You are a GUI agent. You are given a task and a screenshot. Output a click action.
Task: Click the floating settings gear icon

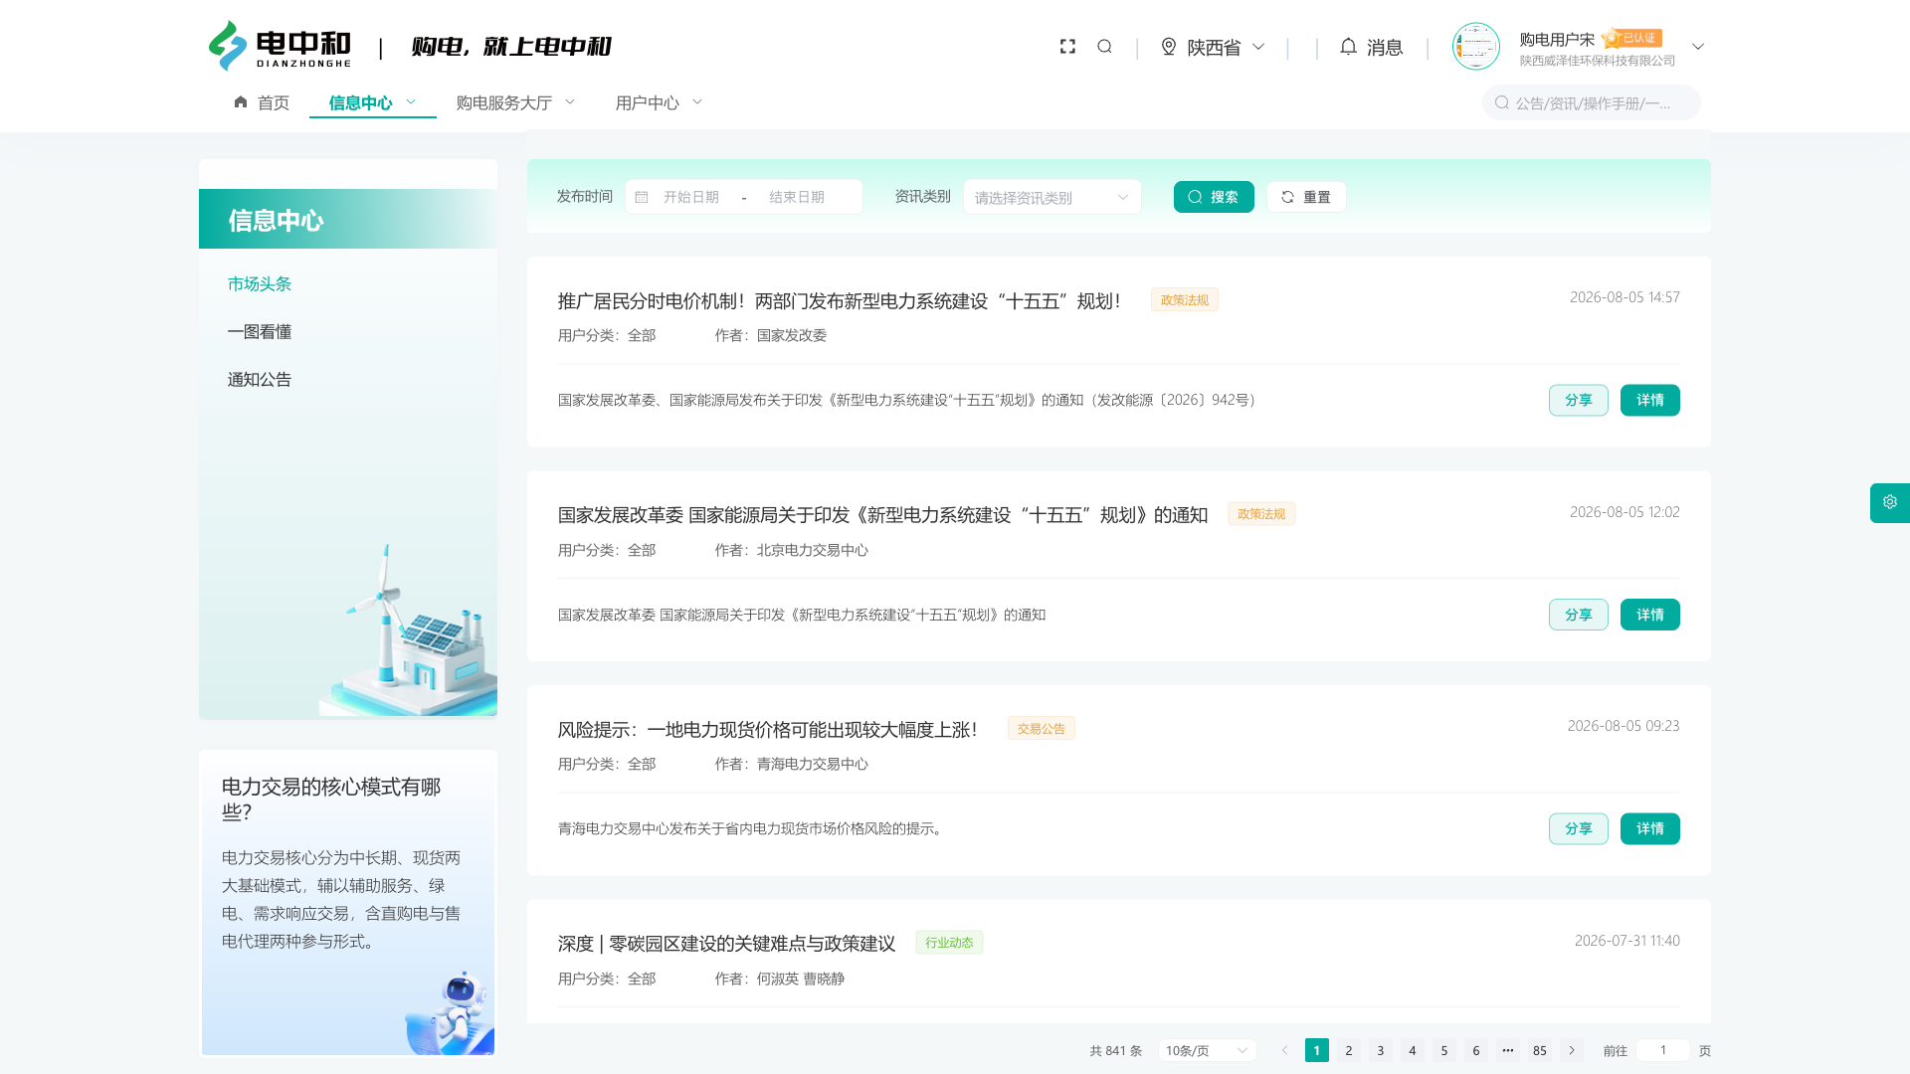coord(1890,503)
